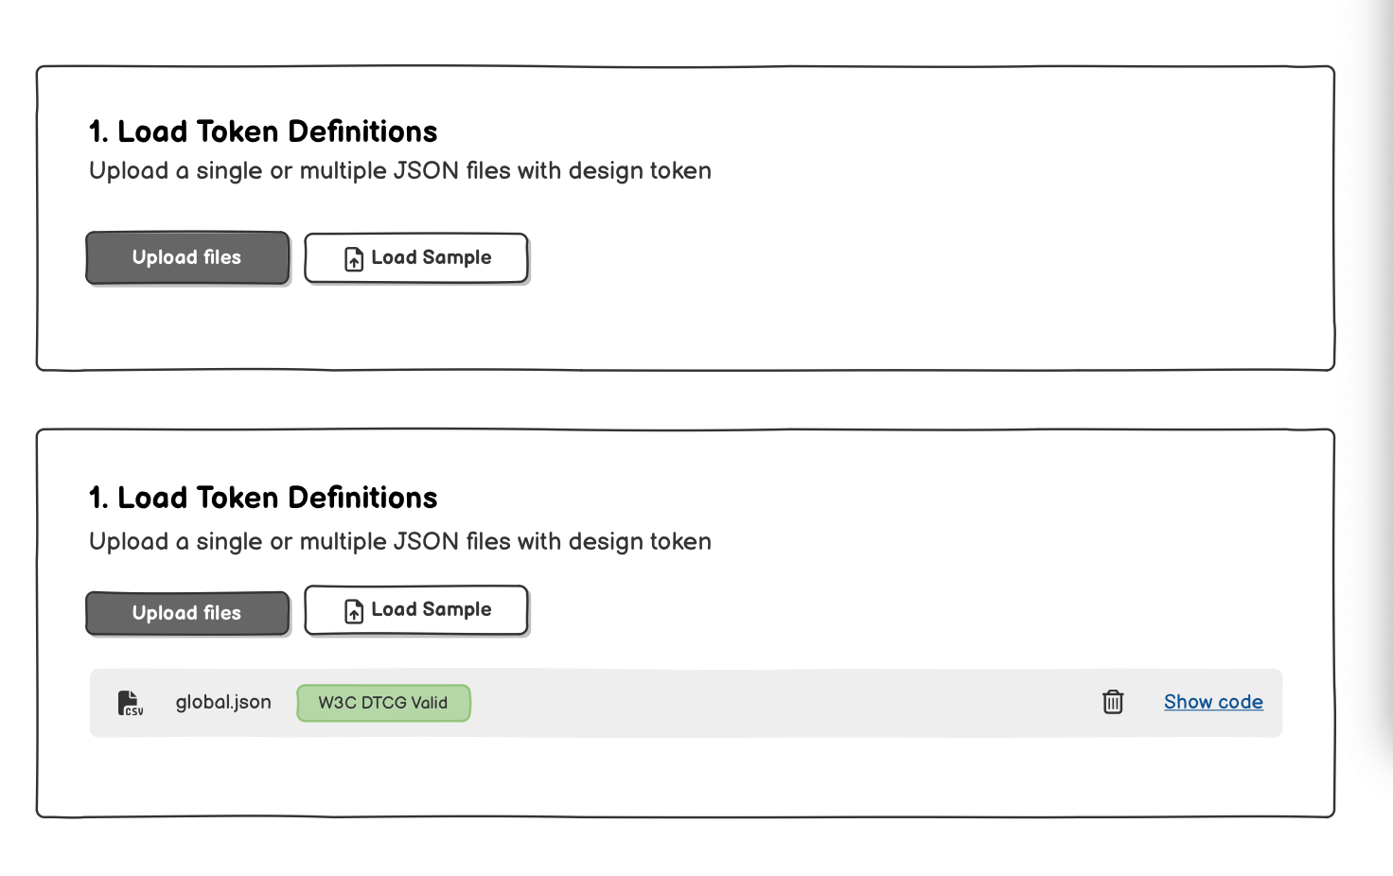Click the file type icon beside the filename

(131, 702)
